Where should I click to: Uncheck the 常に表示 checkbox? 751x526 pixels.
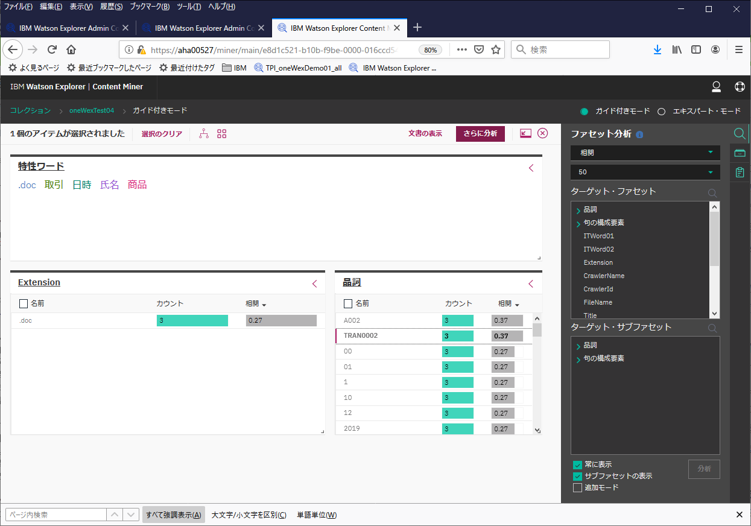tap(577, 464)
